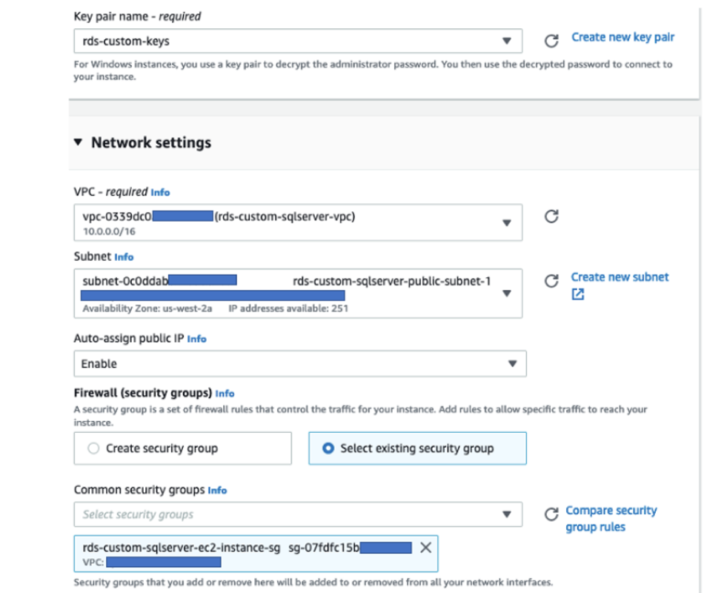This screenshot has width=724, height=593.
Task: Open Compare security group rules link
Action: (611, 519)
